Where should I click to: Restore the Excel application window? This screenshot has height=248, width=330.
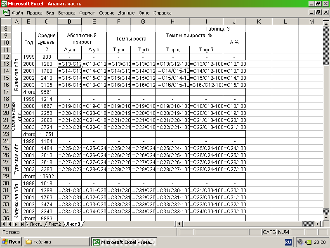tap(318, 4)
